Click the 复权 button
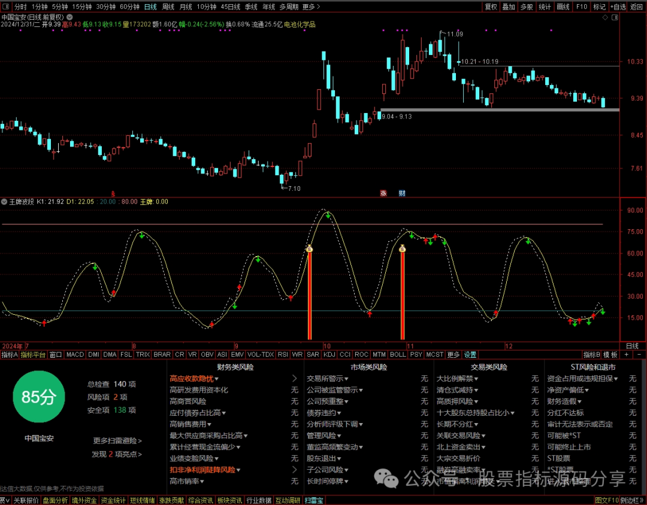Viewport: 647px width, 505px height. click(x=491, y=7)
